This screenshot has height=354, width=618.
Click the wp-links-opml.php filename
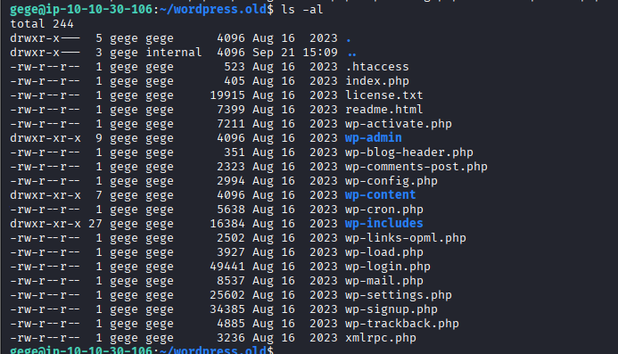406,238
